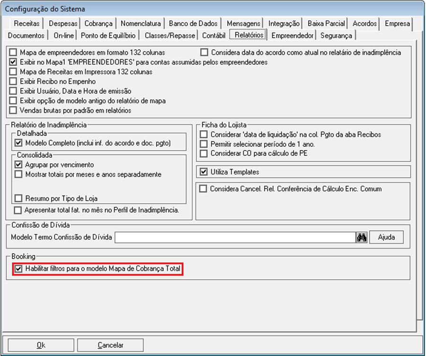The width and height of the screenshot is (426, 356).
Task: Click the binoculars search icon for Modelo Termo
Action: 362,237
